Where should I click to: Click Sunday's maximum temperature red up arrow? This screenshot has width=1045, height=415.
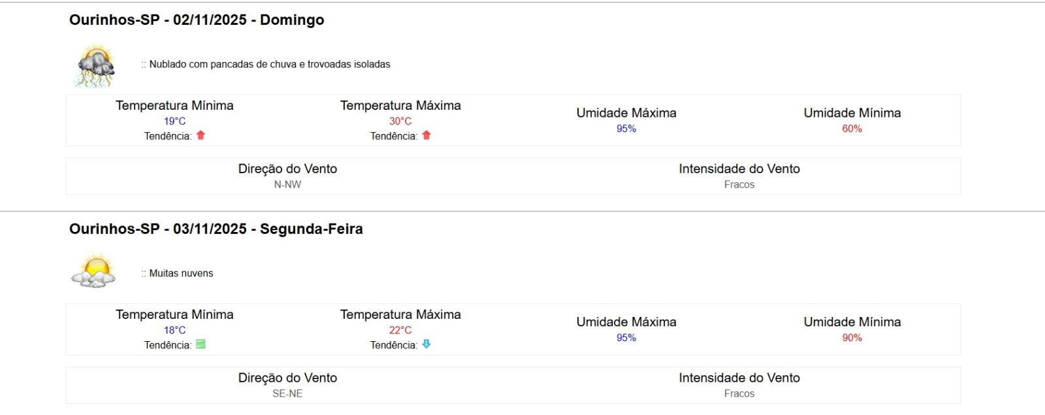click(426, 135)
